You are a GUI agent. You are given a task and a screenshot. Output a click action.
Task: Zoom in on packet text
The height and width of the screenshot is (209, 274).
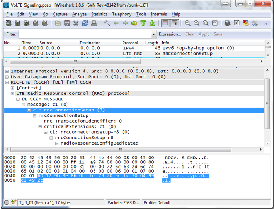[x=187, y=23]
